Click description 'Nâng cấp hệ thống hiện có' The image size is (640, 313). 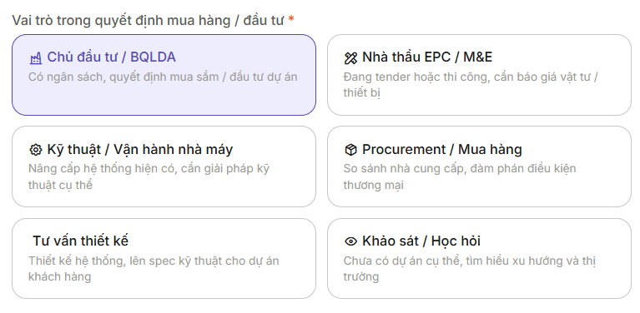149,176
